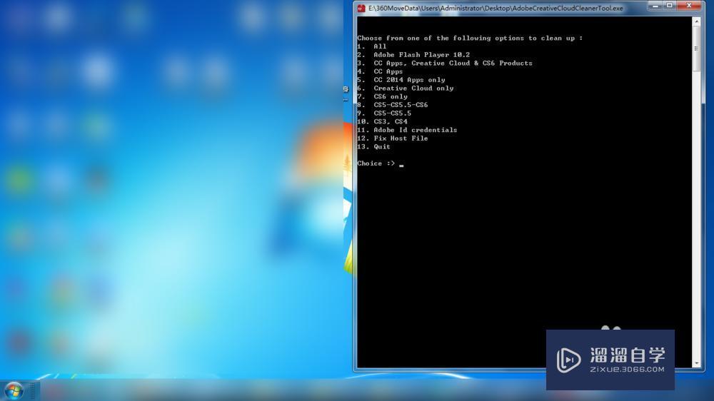This screenshot has width=714, height=401.
Task: Minimize the AdobeCreativeCloudCleanerTool console window
Action: click(x=655, y=6)
